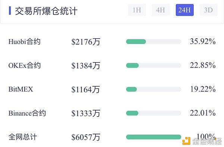Switch to the 3D time range

pyautogui.click(x=209, y=10)
